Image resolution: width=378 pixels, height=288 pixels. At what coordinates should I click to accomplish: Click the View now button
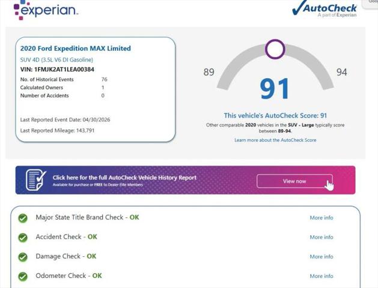[294, 181]
